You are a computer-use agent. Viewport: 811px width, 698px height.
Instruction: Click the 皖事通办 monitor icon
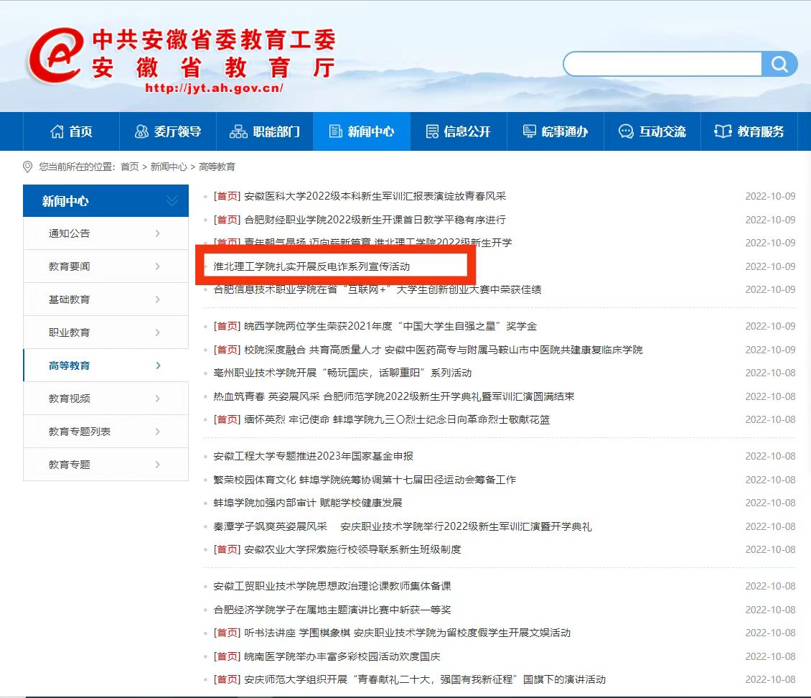530,131
